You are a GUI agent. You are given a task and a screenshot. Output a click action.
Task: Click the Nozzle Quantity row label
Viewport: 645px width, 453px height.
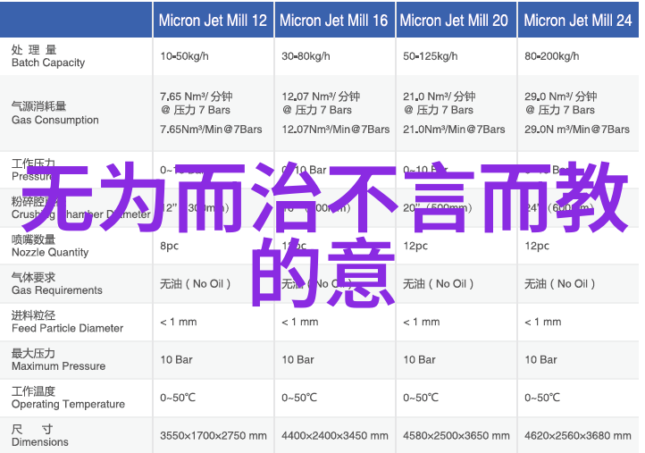tap(50, 246)
